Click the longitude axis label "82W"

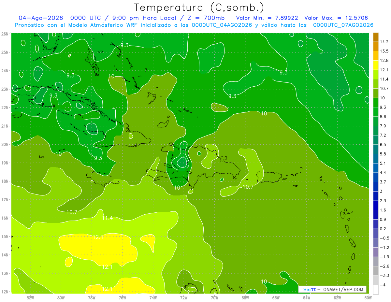[x=30, y=297]
